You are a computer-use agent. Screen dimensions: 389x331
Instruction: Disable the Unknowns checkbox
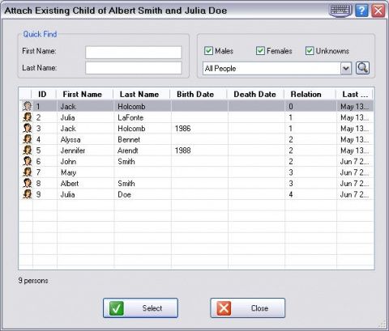(310, 51)
